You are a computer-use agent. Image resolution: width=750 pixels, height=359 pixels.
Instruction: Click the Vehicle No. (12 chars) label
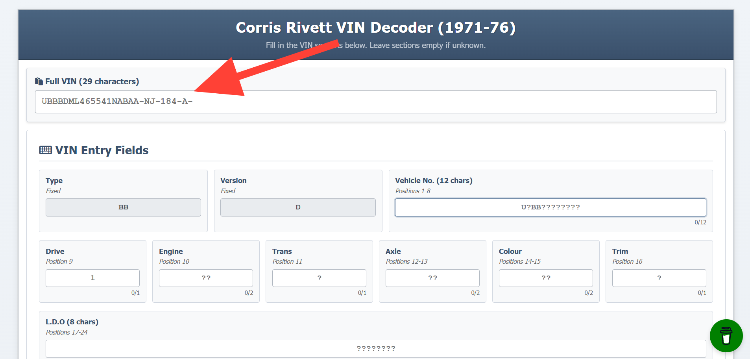(x=434, y=181)
